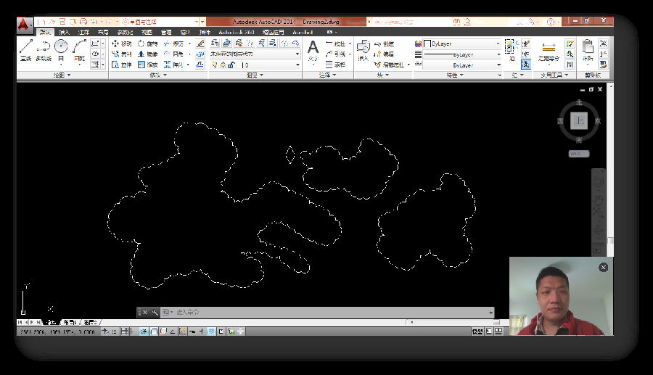Image resolution: width=653 pixels, height=375 pixels.
Task: Click the large Text (A) tool
Action: coord(313,49)
